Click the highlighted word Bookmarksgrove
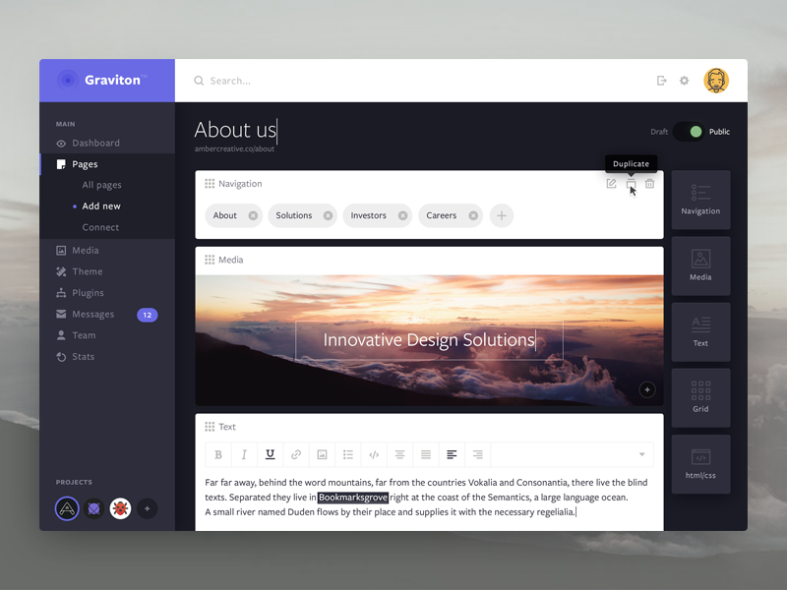 [353, 498]
